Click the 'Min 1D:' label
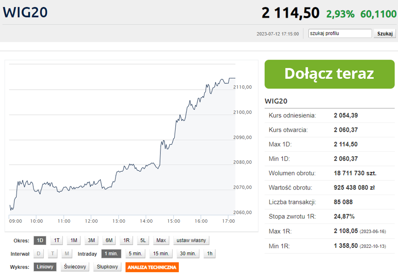 click(279, 159)
